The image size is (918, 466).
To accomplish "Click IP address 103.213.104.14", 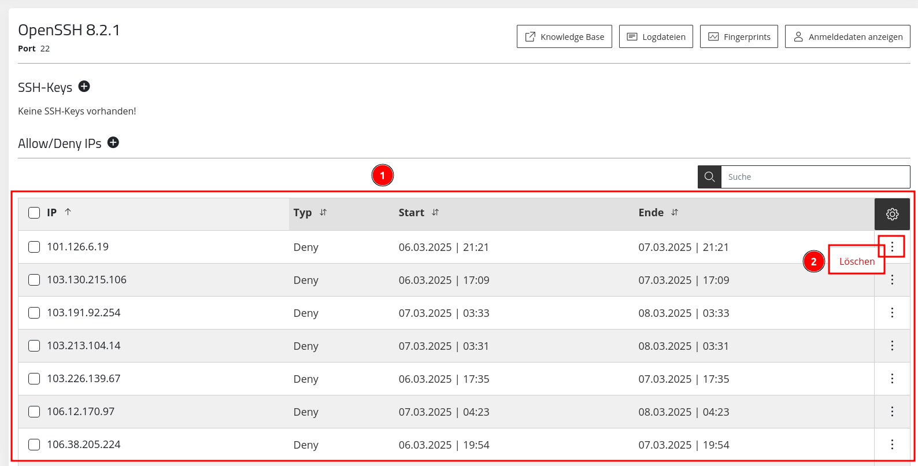I will (x=84, y=346).
